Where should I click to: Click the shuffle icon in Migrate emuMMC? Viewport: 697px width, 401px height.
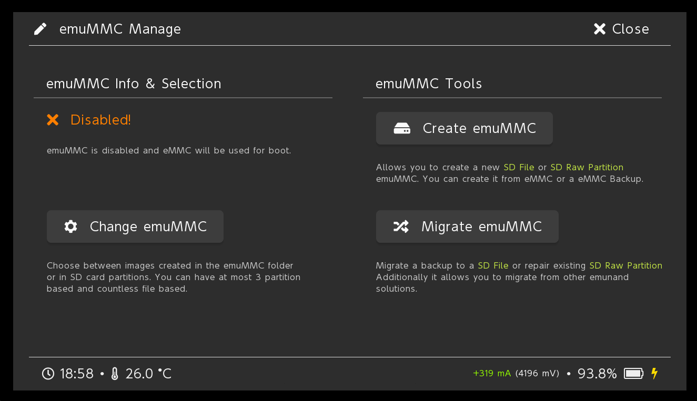[x=401, y=227]
